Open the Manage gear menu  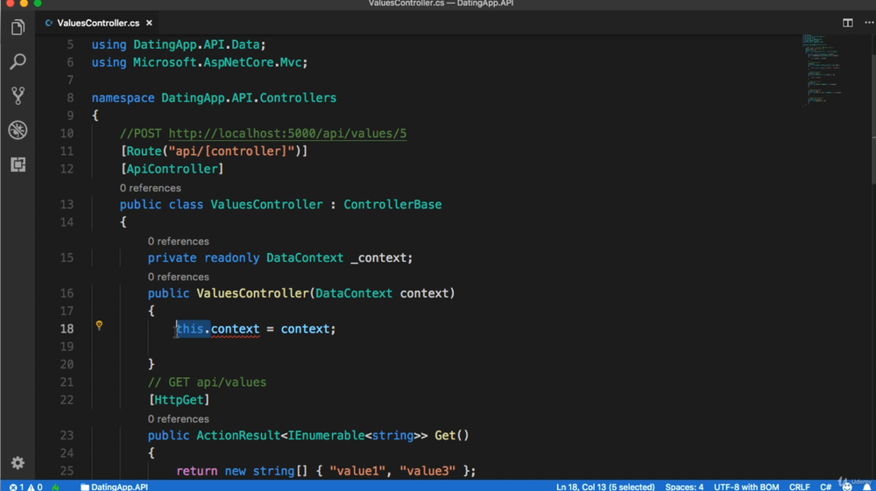[x=18, y=462]
